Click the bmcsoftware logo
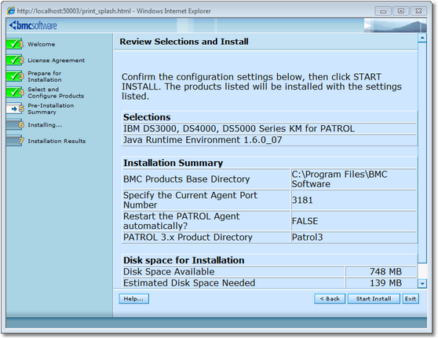 point(33,25)
